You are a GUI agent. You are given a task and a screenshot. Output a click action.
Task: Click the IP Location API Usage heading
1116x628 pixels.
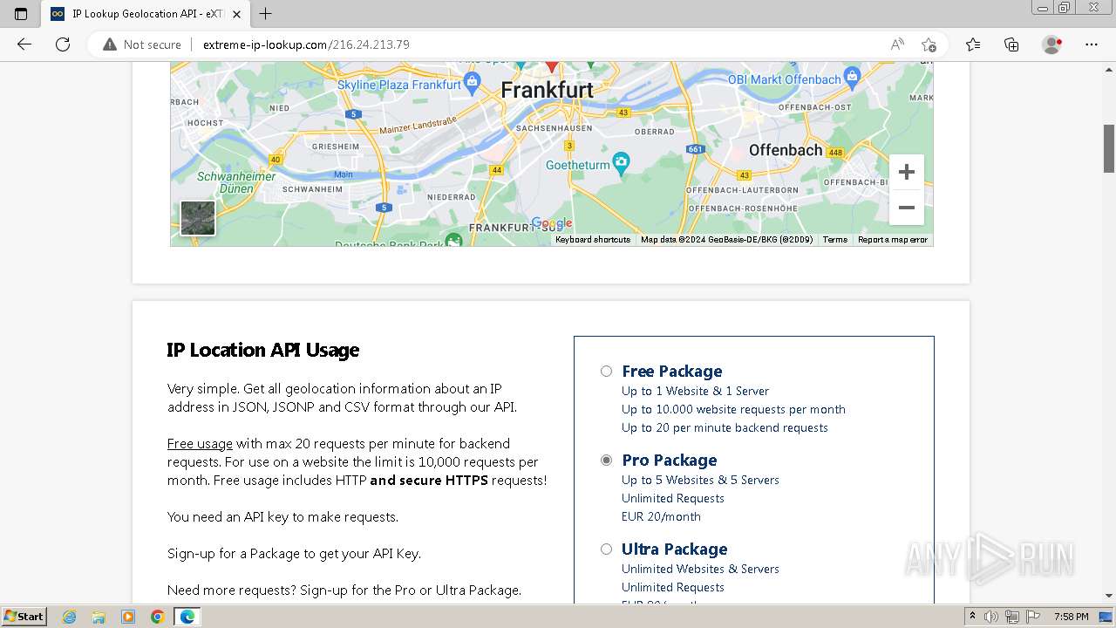point(263,350)
